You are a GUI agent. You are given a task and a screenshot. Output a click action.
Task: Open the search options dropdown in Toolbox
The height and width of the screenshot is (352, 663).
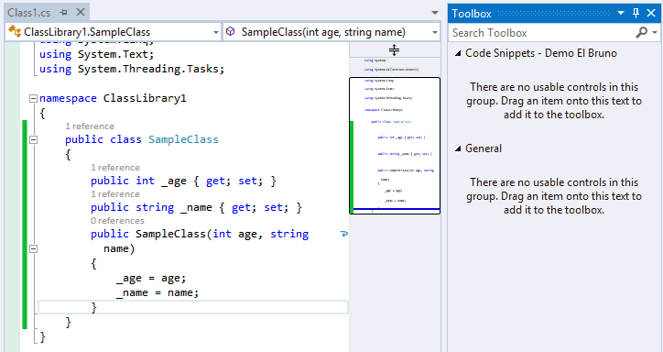(655, 33)
